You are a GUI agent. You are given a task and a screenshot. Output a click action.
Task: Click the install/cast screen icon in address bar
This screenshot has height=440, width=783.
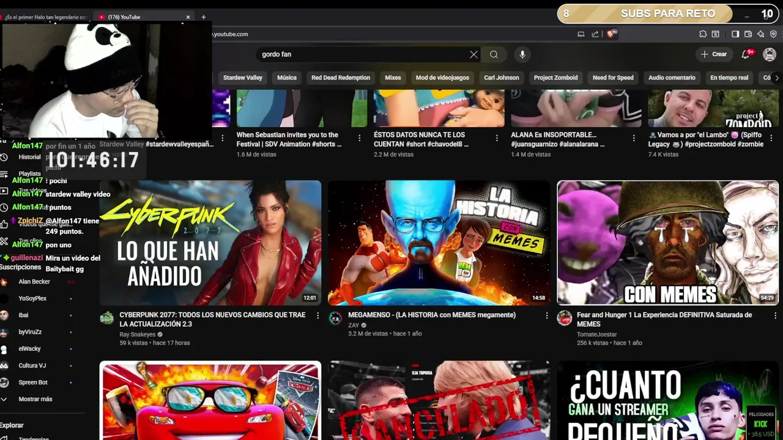pos(581,34)
